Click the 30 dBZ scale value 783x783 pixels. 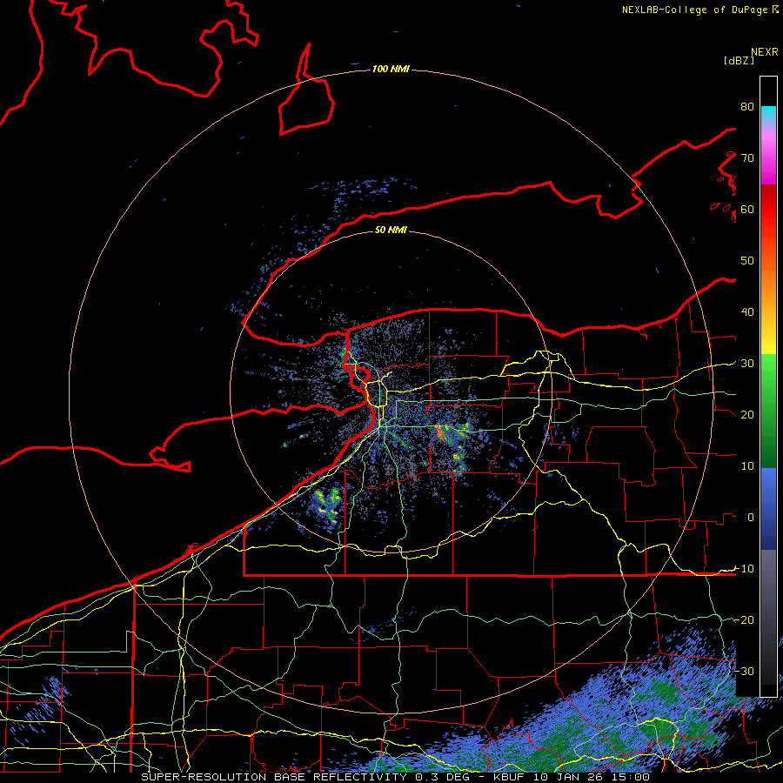(747, 364)
